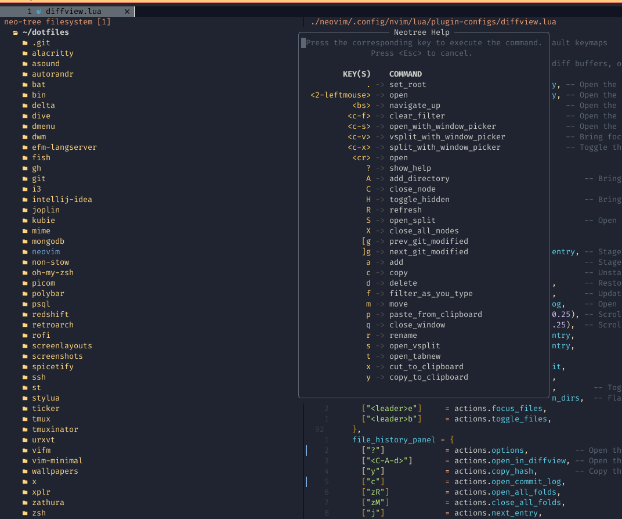Click the toggle_hidden command in help popup
Screen dimensions: 622x519
coord(420,200)
